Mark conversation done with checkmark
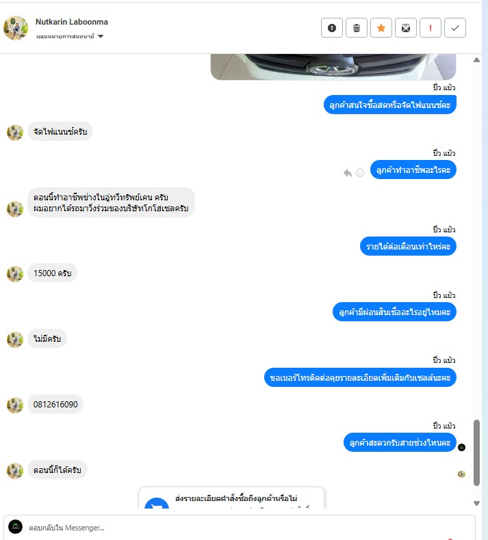The image size is (488, 540). (455, 28)
